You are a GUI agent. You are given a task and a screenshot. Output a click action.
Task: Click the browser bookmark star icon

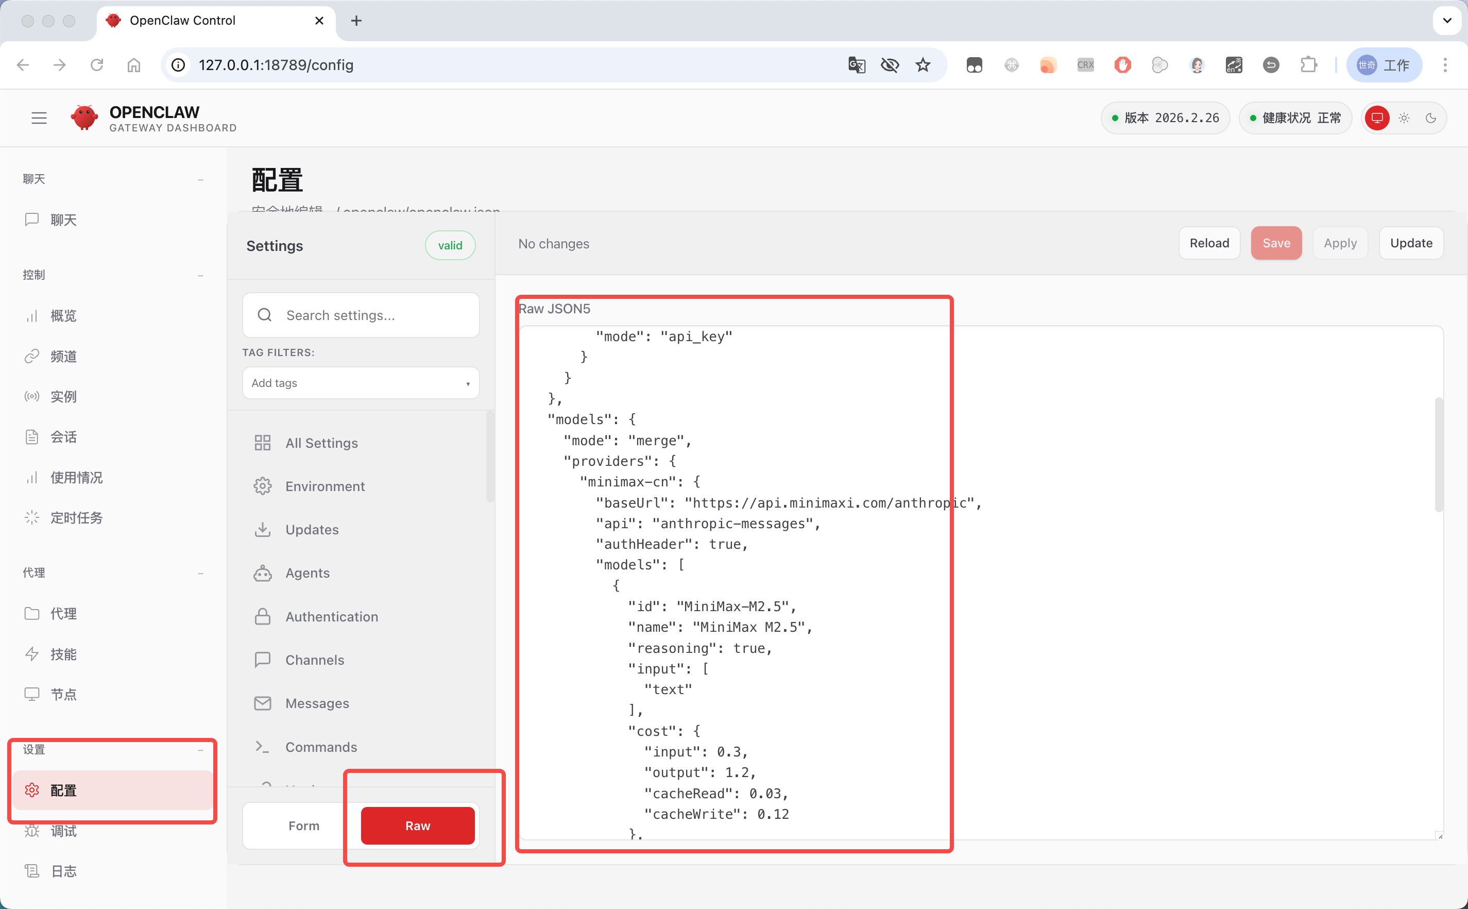[x=923, y=65]
